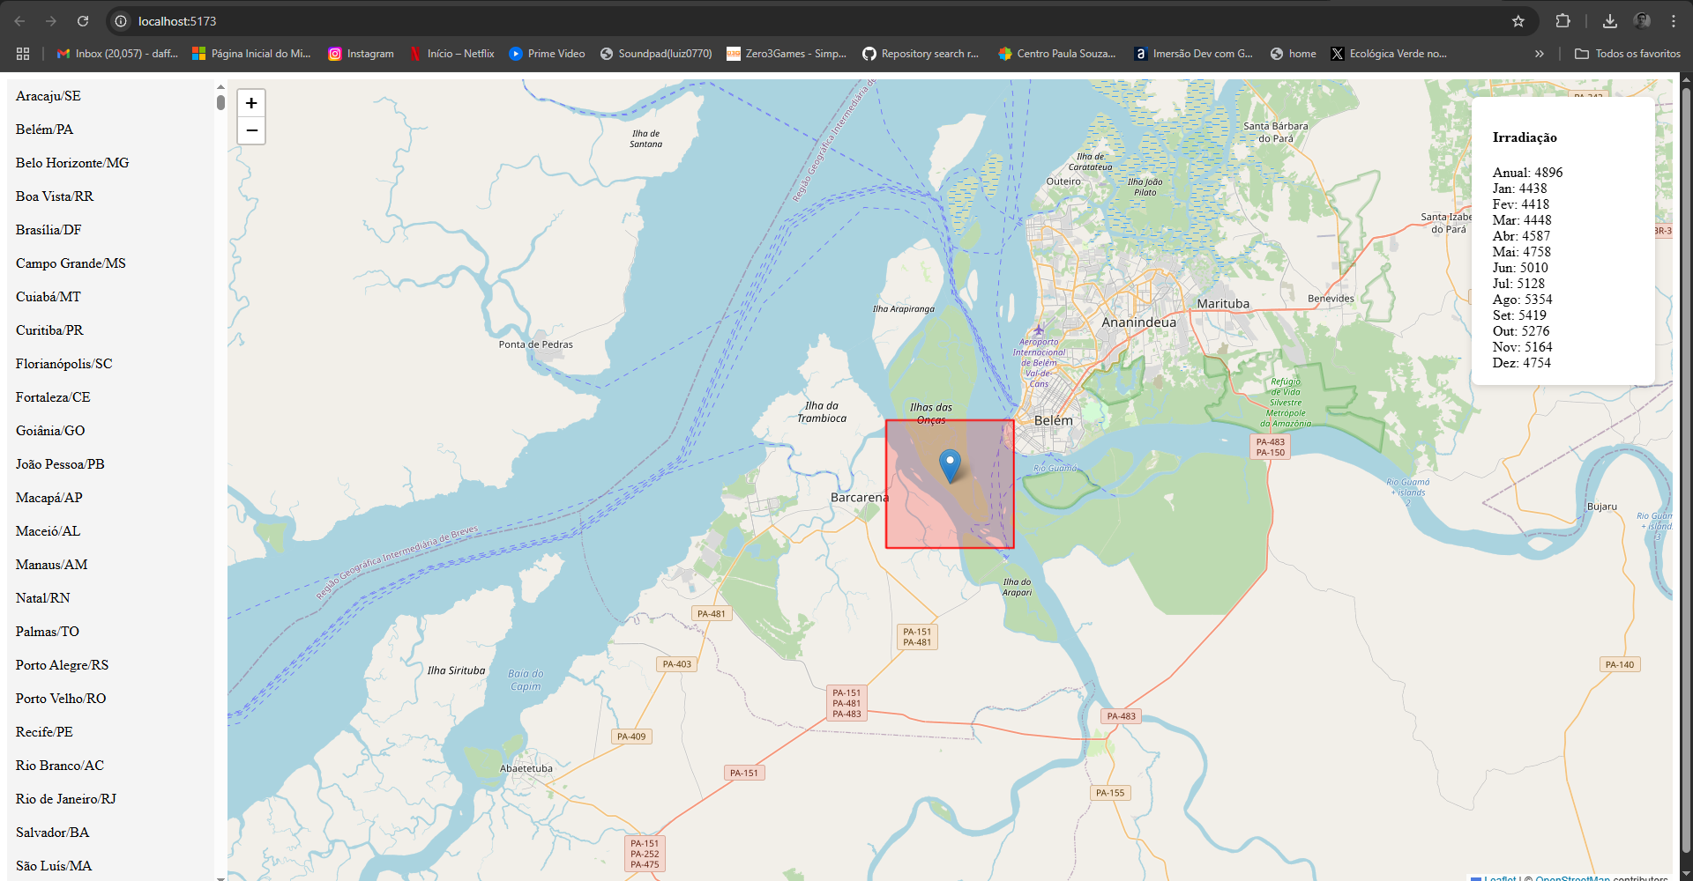Pick Porto Alegre/RS city entry
Image resolution: width=1693 pixels, height=881 pixels.
click(110, 665)
